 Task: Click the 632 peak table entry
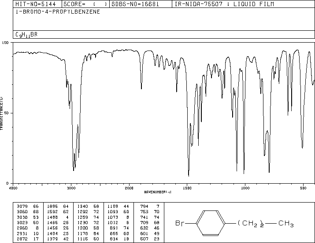(x=144, y=228)
